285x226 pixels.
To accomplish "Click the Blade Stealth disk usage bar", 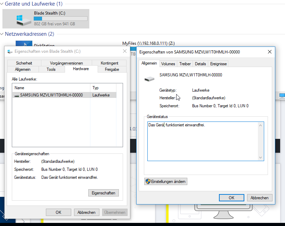I will click(60, 18).
